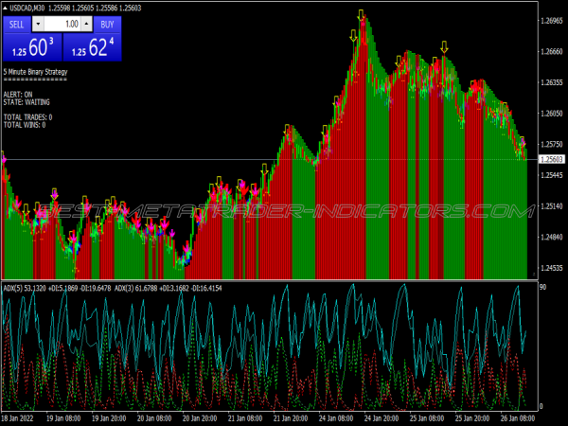Click the current price label 1.25603
Screen dimensions: 568x426
552,159
